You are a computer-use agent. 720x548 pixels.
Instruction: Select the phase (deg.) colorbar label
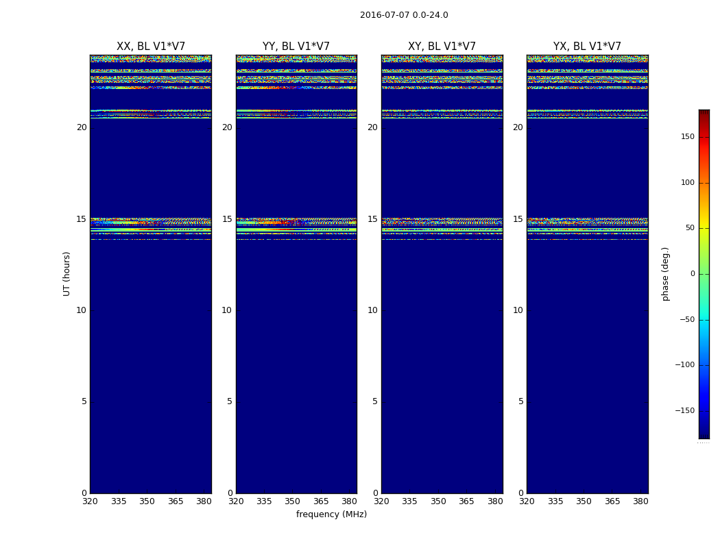coord(665,274)
